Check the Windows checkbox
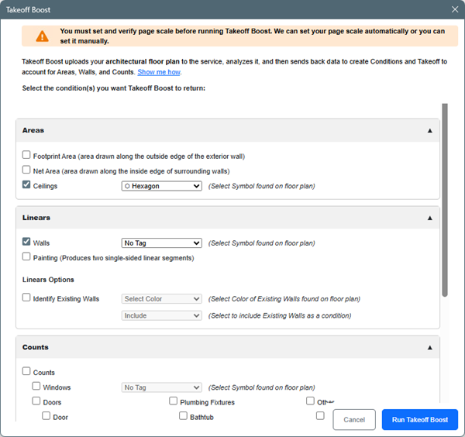 pos(36,386)
